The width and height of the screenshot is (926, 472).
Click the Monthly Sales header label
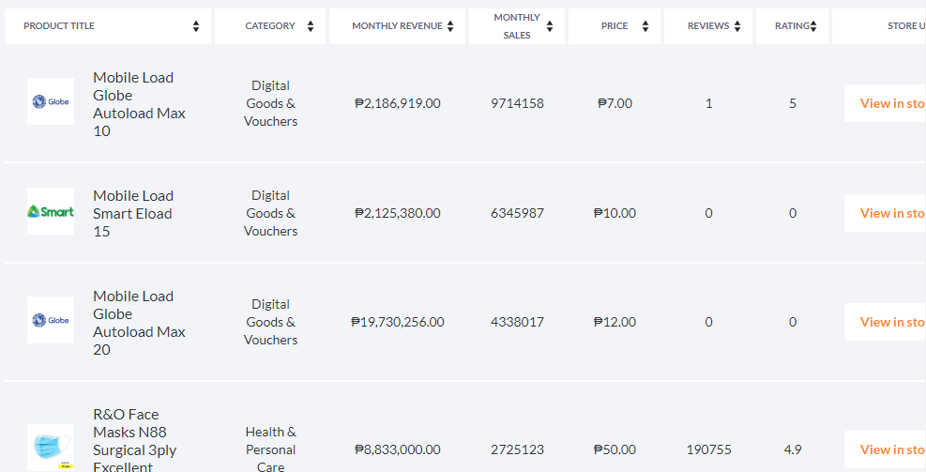517,26
